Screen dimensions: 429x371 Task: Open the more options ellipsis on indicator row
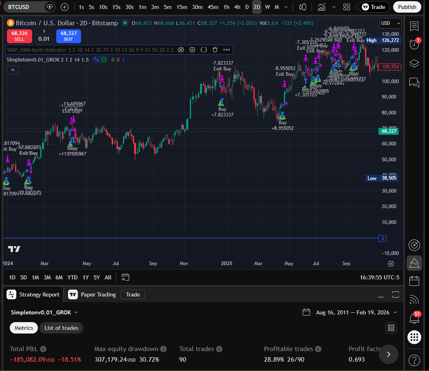[x=227, y=50]
